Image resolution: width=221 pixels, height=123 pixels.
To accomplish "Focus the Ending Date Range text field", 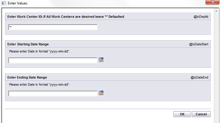I will point(53,94).
